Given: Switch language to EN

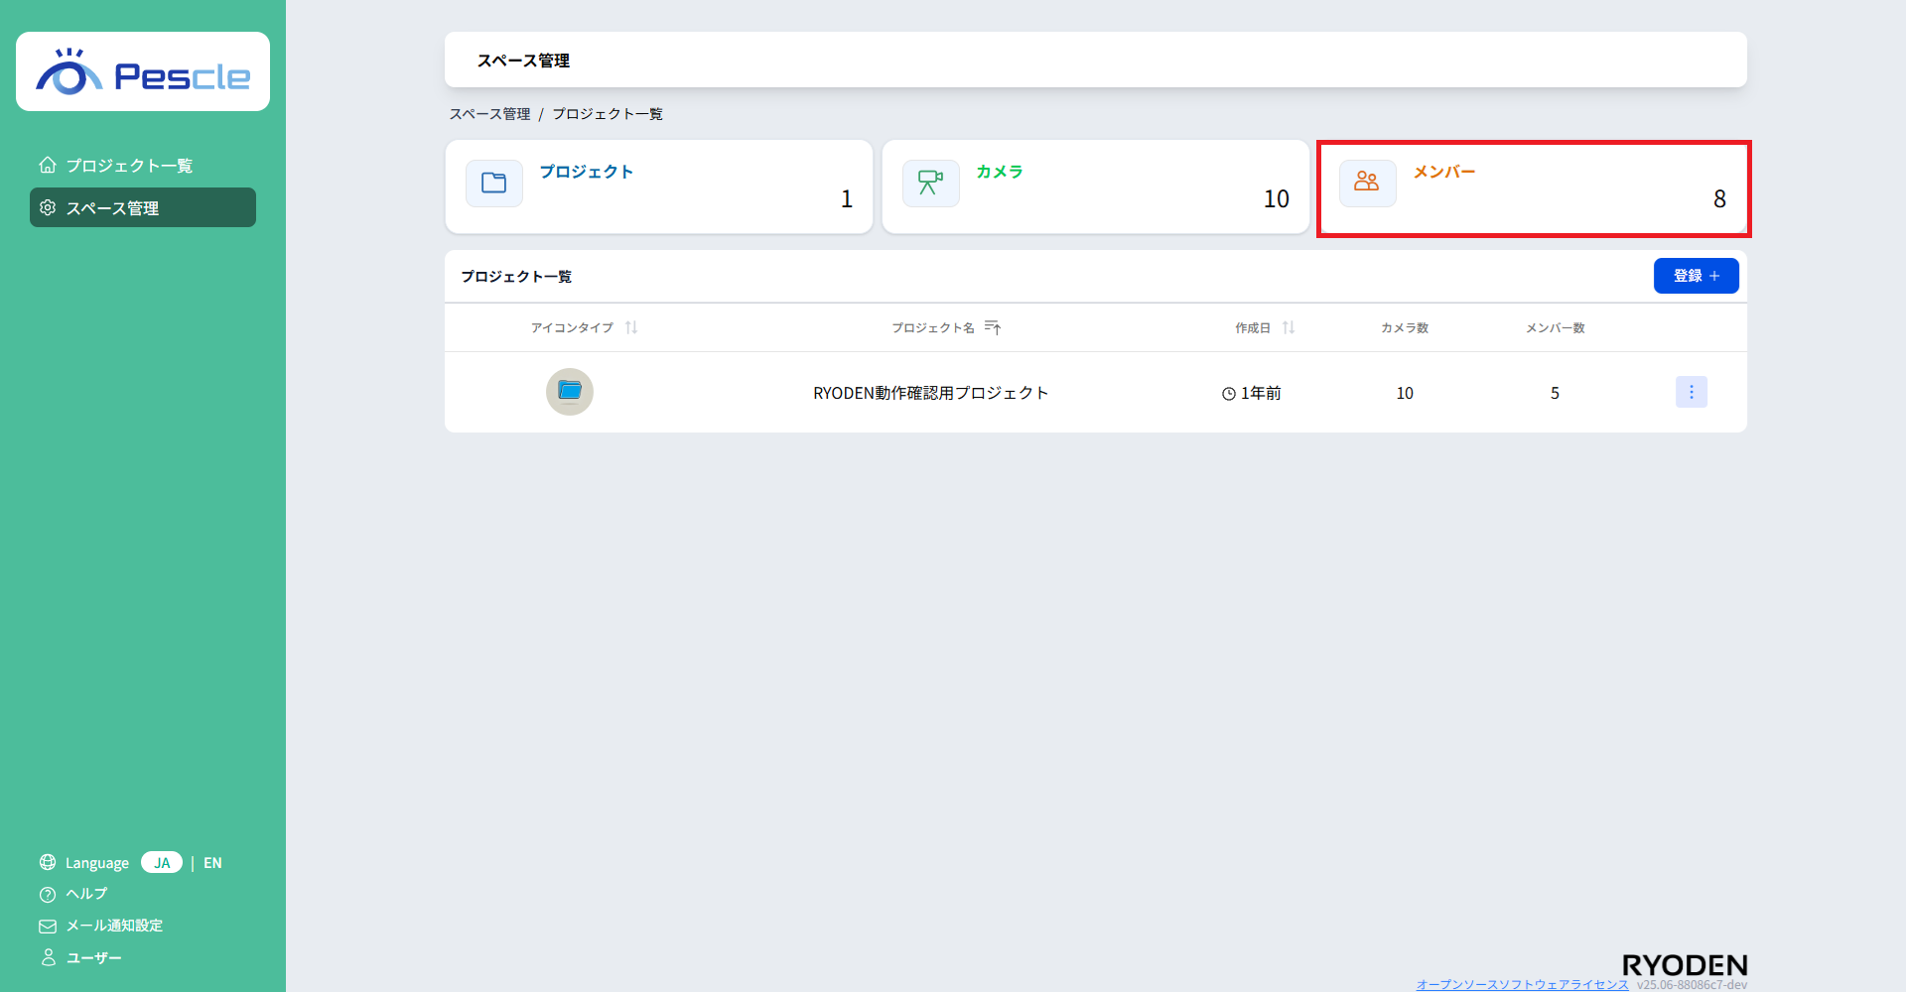Looking at the screenshot, I should point(212,863).
